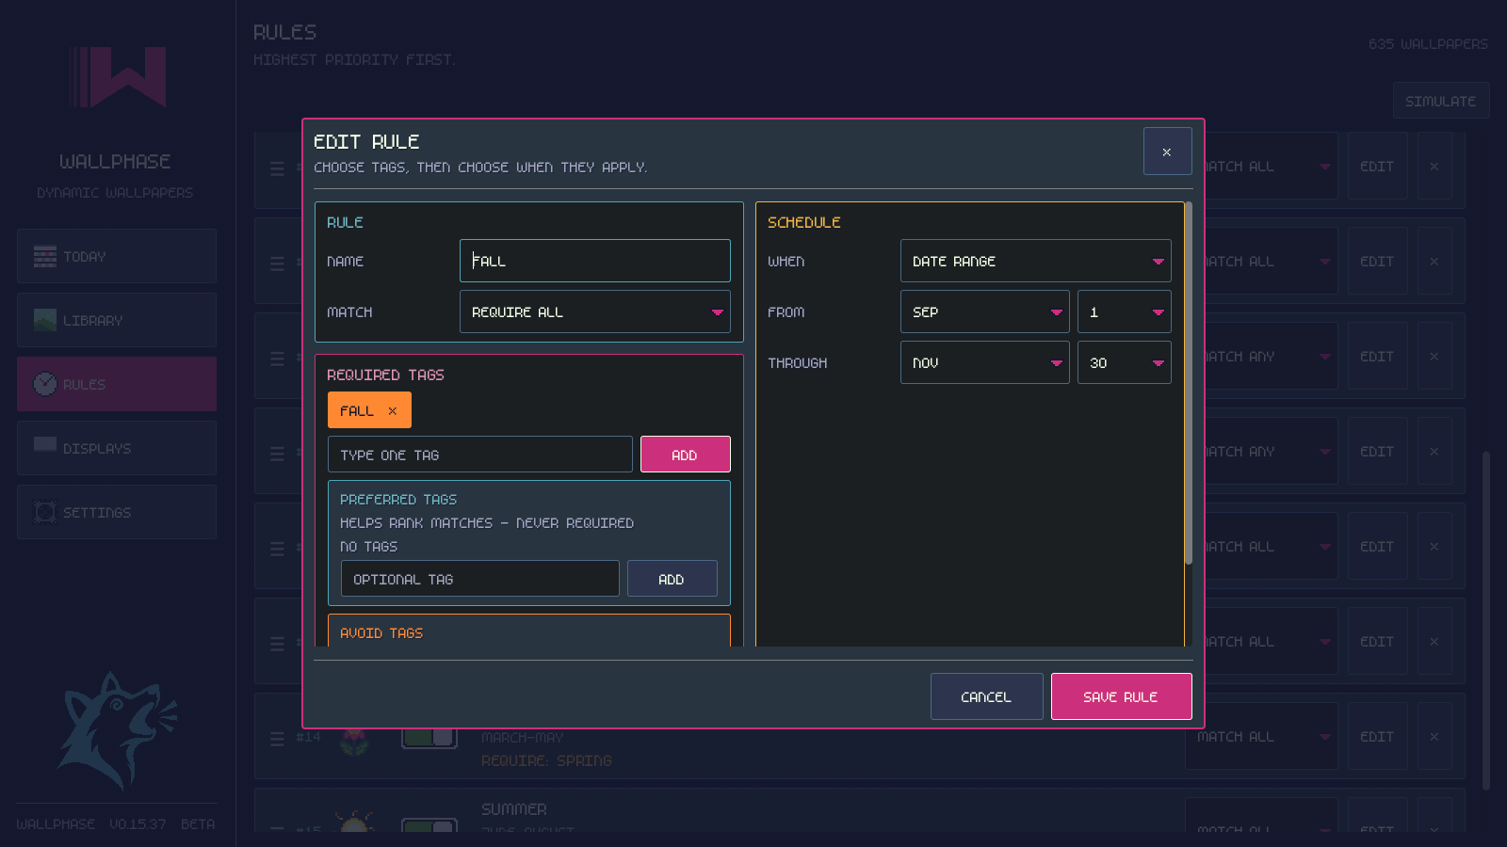Open the Through day 30 dropdown
The image size is (1507, 847).
click(x=1125, y=362)
